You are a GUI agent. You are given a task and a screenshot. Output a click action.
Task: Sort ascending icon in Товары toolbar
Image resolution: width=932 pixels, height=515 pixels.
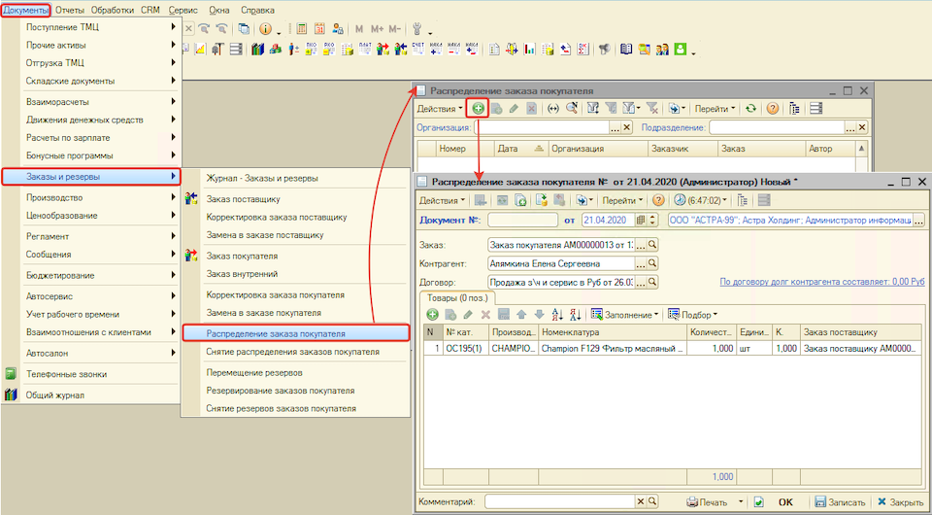coord(557,315)
